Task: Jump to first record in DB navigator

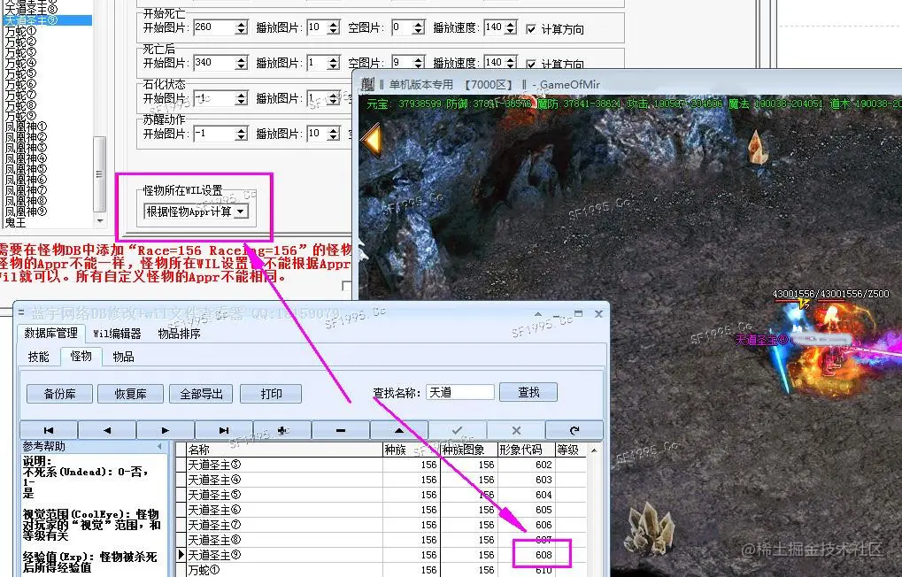Action: (49, 430)
